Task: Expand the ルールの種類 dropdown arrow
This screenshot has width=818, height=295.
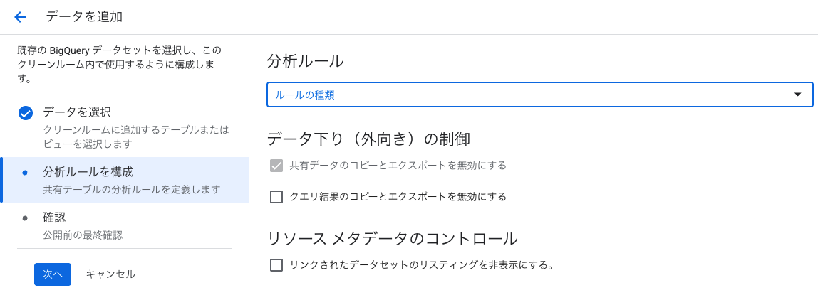Action: [x=797, y=95]
